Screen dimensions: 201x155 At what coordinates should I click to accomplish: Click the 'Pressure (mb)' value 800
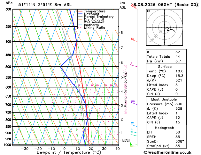(179, 104)
